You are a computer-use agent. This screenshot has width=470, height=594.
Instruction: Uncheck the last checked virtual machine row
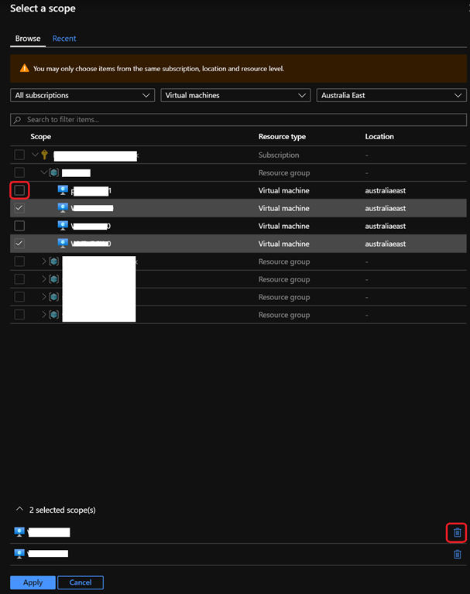19,244
